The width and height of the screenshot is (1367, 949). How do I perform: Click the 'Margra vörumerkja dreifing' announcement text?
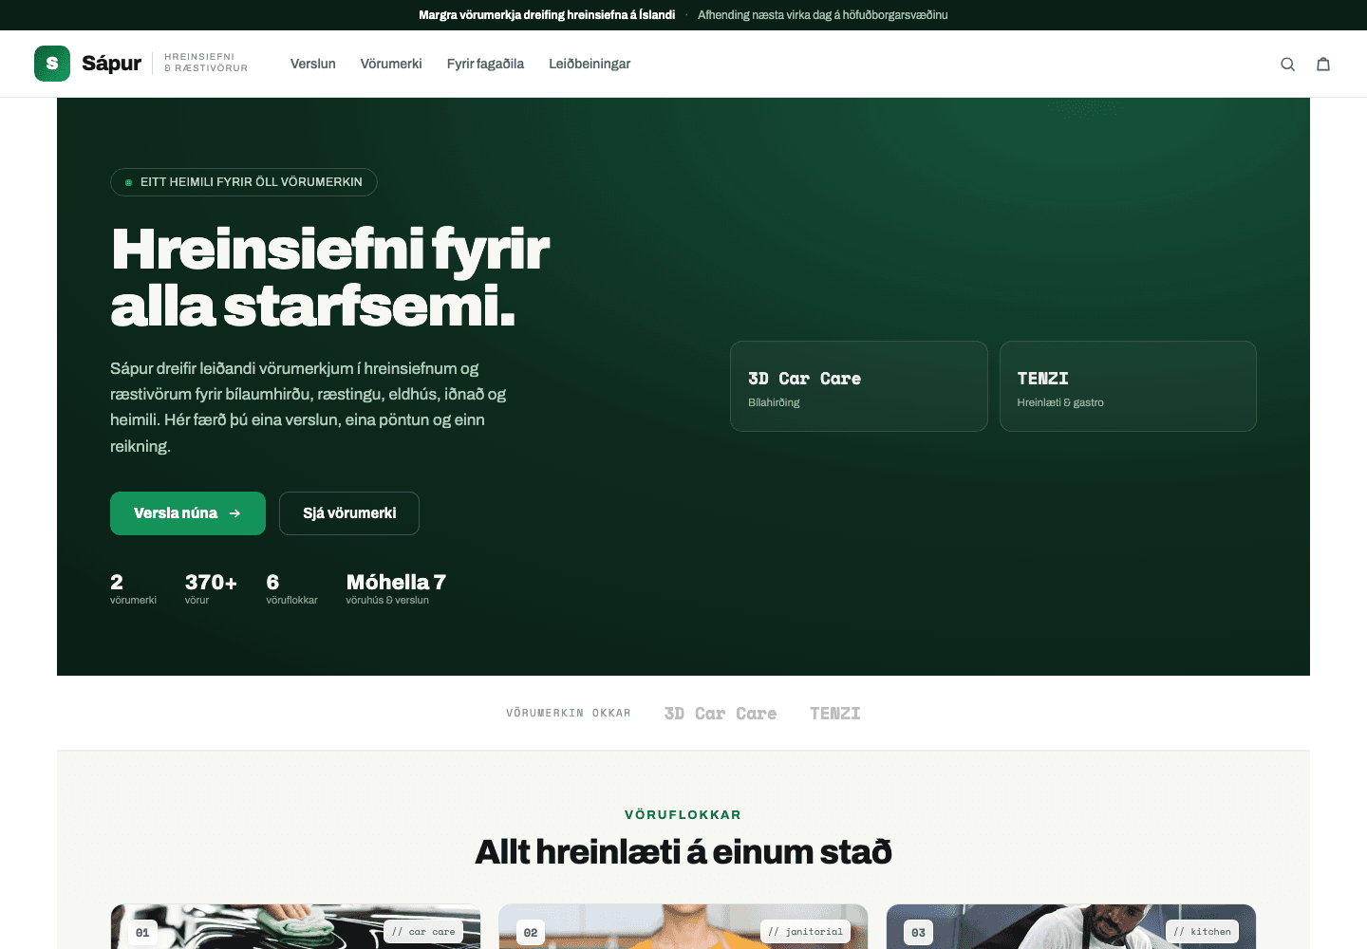click(547, 15)
